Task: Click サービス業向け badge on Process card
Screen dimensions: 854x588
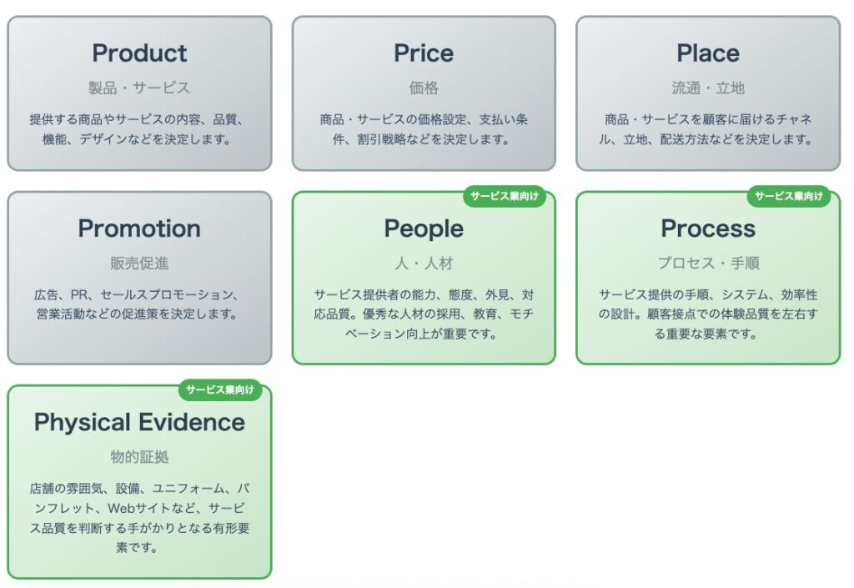Action: (789, 196)
